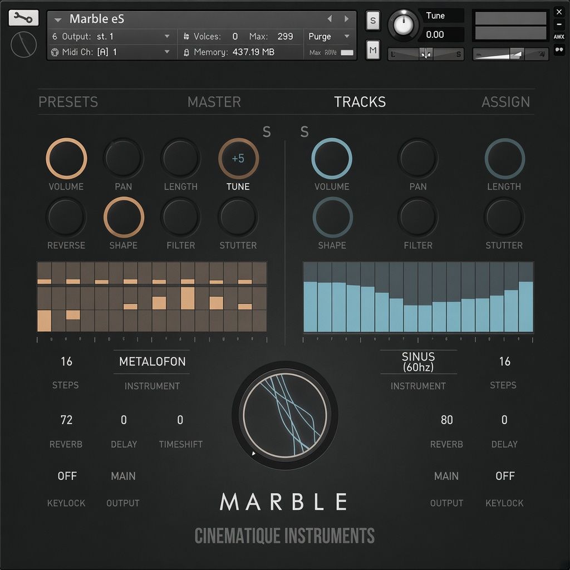Toggle the Kontakt Mute M button
Screen dimensions: 570x570
pos(373,50)
